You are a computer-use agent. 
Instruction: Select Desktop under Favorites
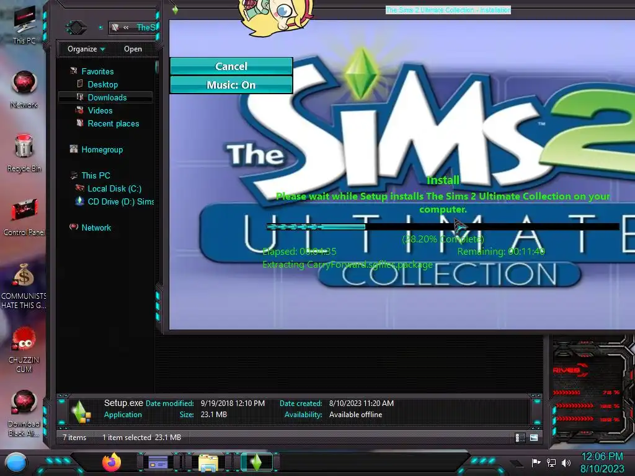point(103,84)
